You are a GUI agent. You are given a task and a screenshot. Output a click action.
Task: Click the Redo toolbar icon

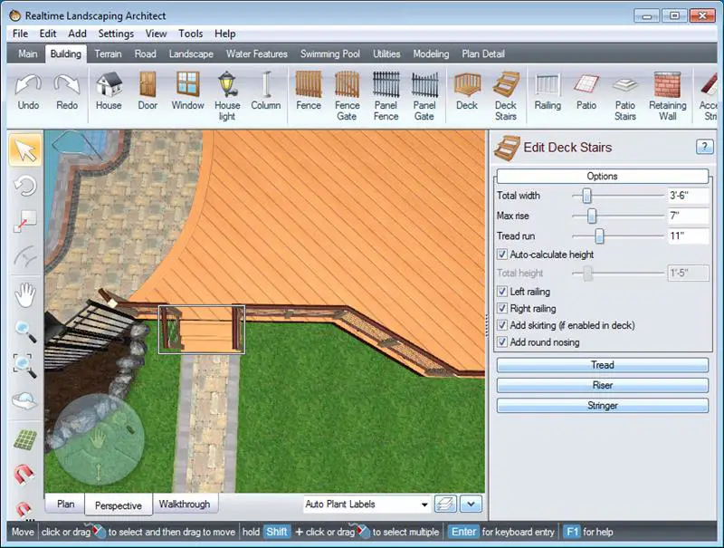[x=67, y=92]
